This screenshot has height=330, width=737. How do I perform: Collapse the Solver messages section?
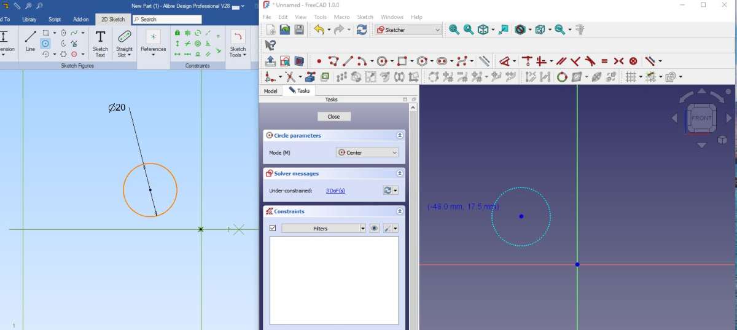pos(400,173)
